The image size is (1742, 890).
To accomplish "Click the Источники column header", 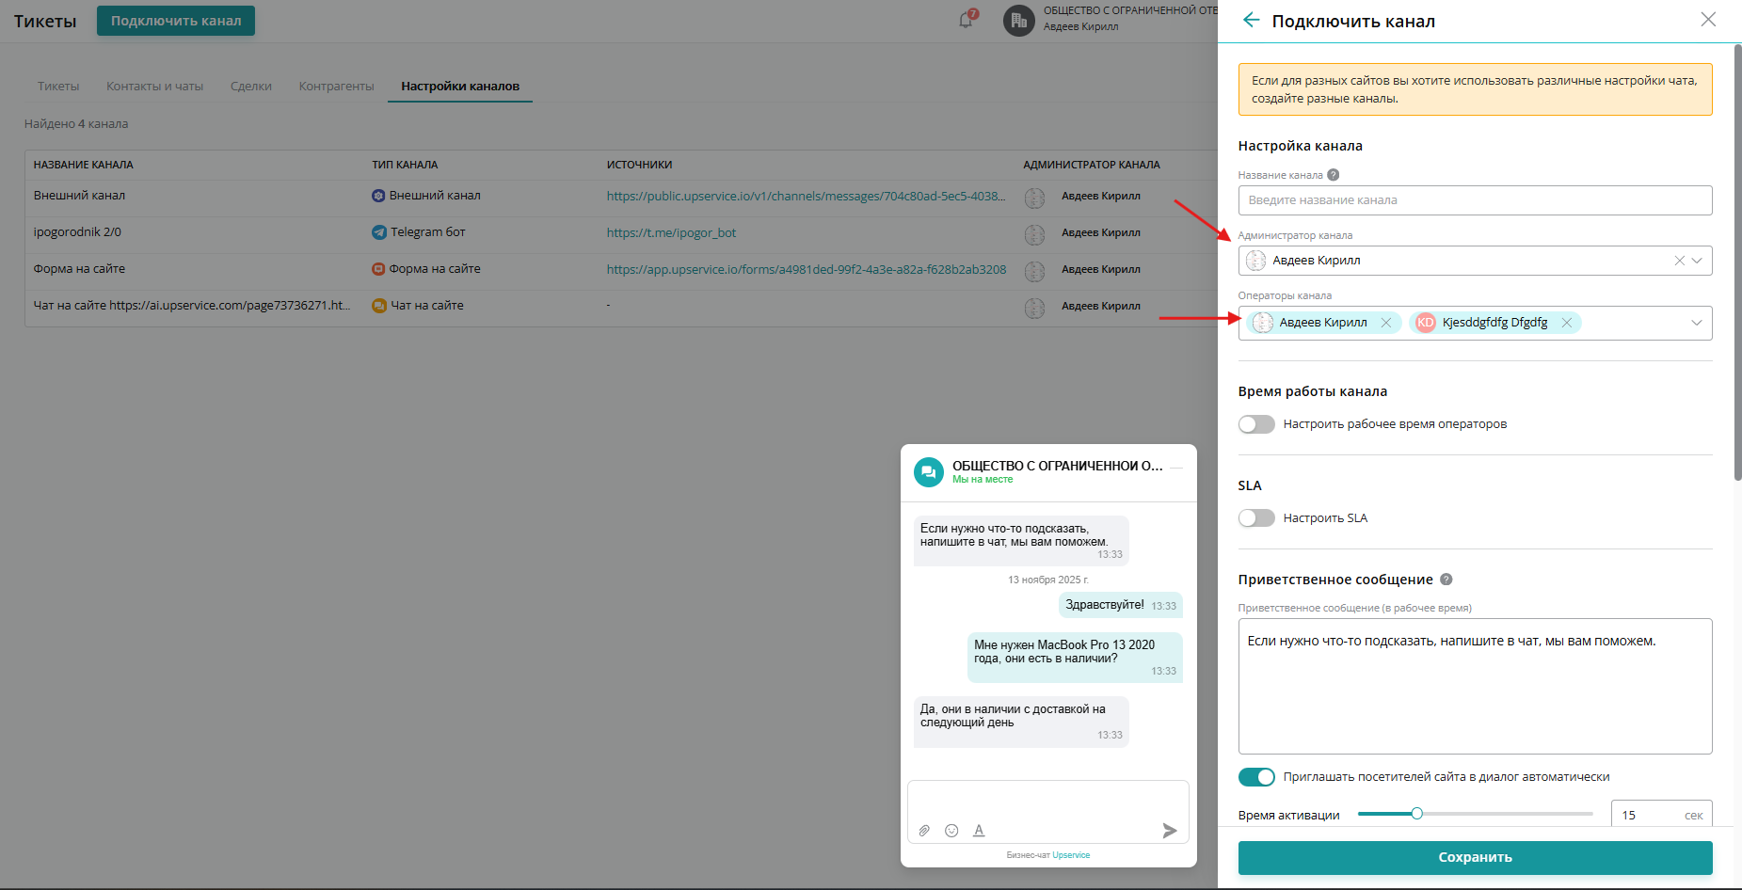I will [640, 165].
